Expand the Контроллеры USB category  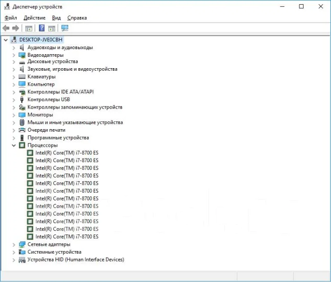coord(14,100)
